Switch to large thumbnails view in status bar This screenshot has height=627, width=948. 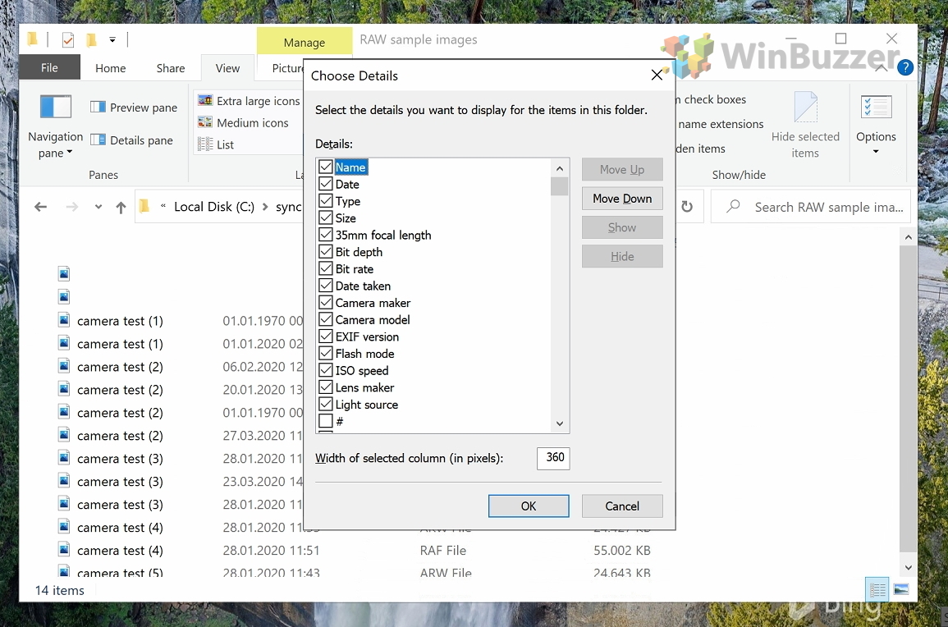(901, 589)
